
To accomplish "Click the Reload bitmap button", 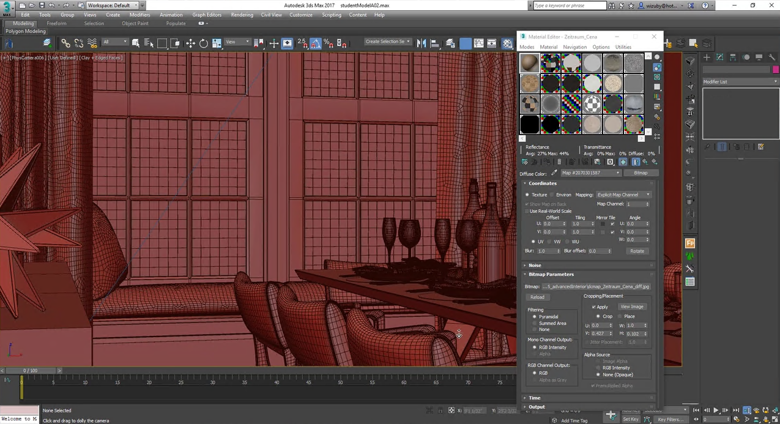I will point(537,297).
